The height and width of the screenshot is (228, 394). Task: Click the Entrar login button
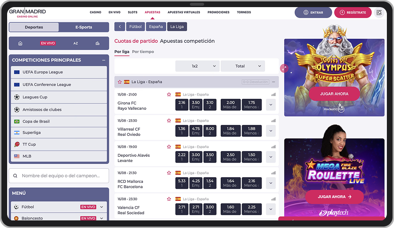pyautogui.click(x=313, y=12)
